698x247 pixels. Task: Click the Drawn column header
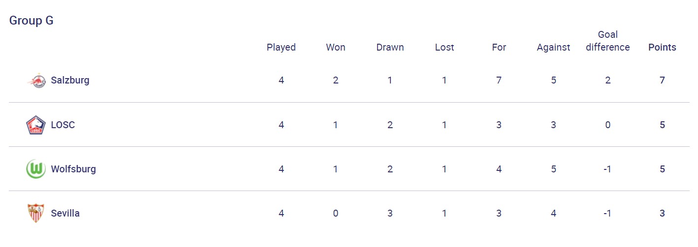tap(390, 48)
